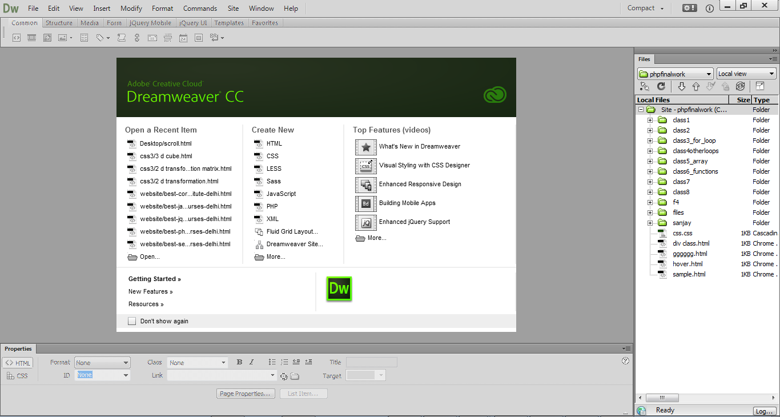Switch to the jQuery Mobile tab

click(x=150, y=23)
